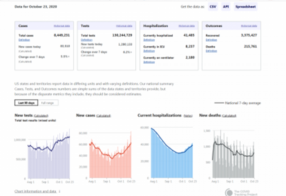286x196 pixels.
Task: Get the data as Spreadsheet
Action: click(x=246, y=8)
